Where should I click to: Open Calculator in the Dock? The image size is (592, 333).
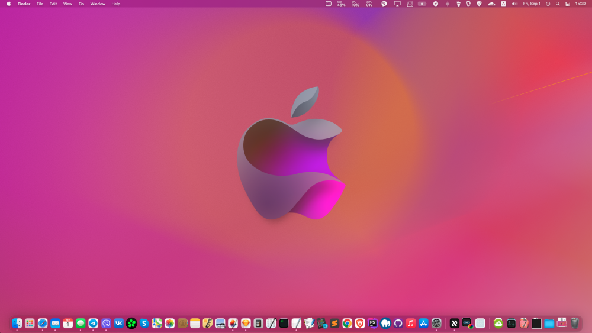point(258,323)
